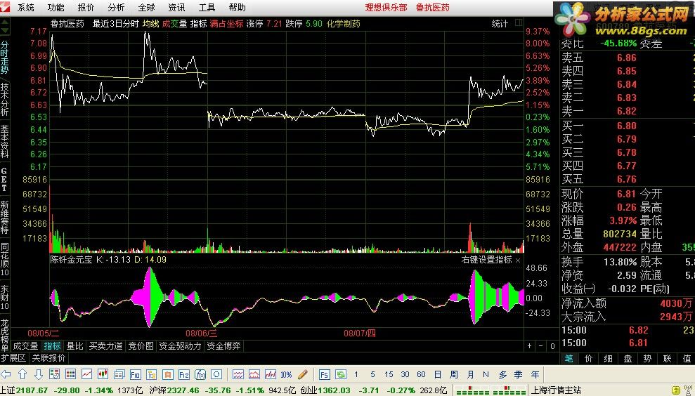Select the 成交量 tab
The width and height of the screenshot is (695, 396).
point(26,346)
